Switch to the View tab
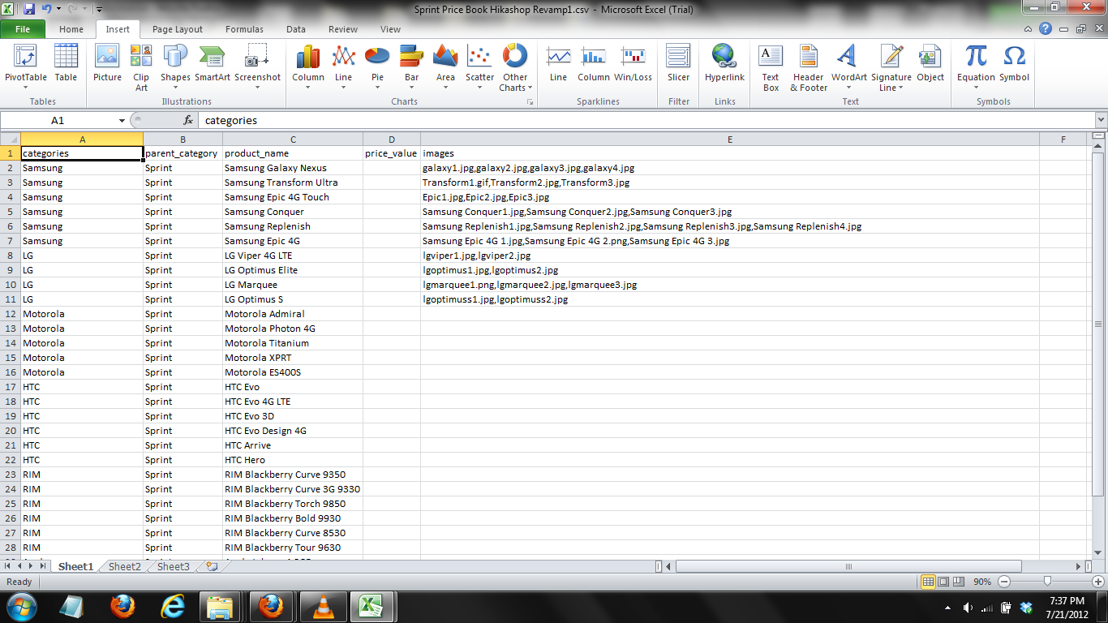The image size is (1108, 623). click(x=390, y=29)
